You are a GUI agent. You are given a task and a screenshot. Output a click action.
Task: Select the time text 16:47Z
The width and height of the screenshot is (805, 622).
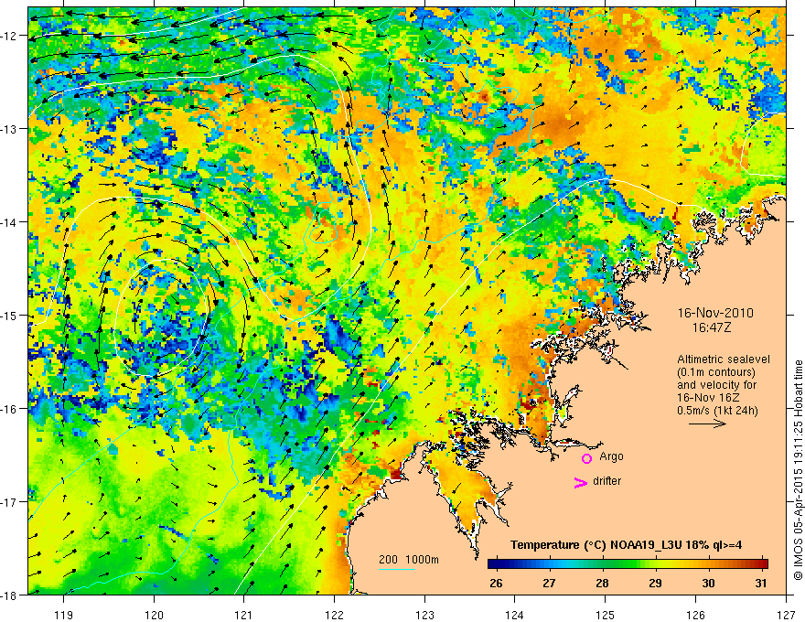tap(712, 327)
